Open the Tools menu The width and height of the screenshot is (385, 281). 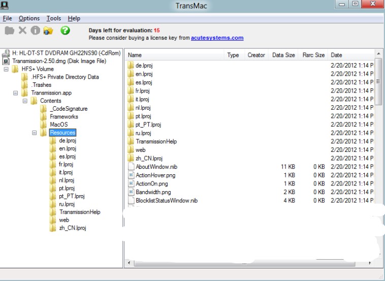point(53,18)
